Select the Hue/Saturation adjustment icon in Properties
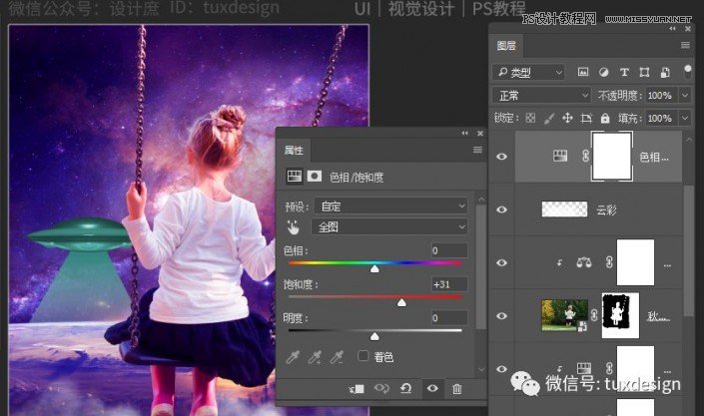The width and height of the screenshot is (704, 416). point(295,176)
